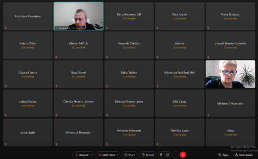Open the Participants panel

(244, 155)
